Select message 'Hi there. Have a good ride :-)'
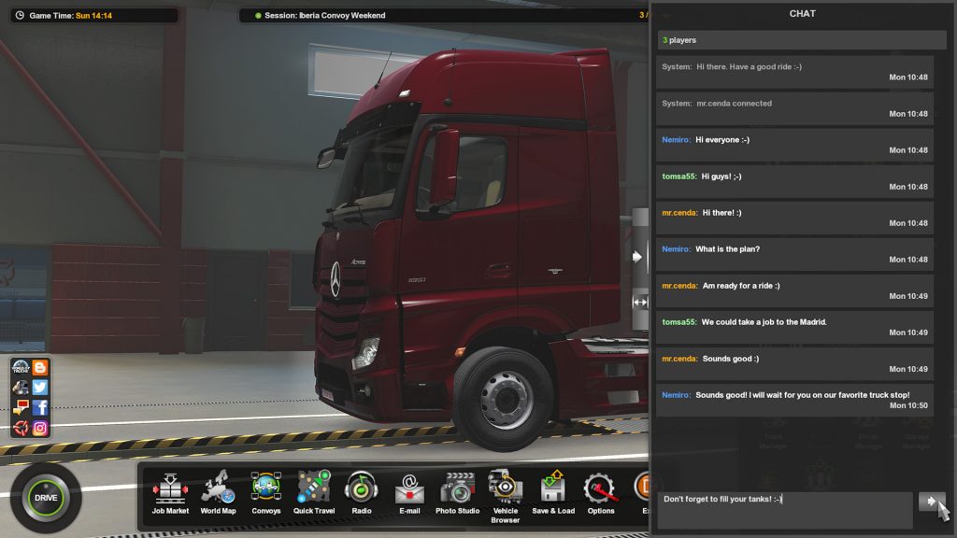The width and height of the screenshot is (957, 538). (x=794, y=72)
